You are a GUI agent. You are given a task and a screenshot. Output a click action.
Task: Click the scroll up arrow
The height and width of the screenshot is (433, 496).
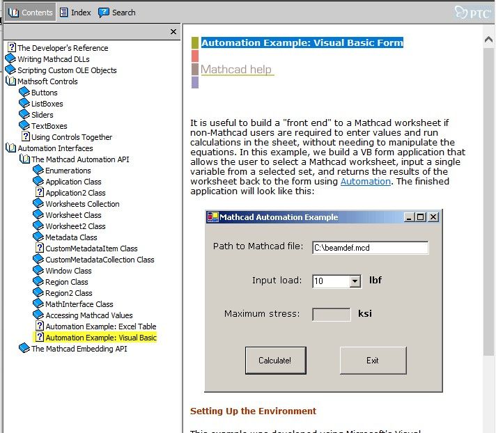[x=488, y=40]
